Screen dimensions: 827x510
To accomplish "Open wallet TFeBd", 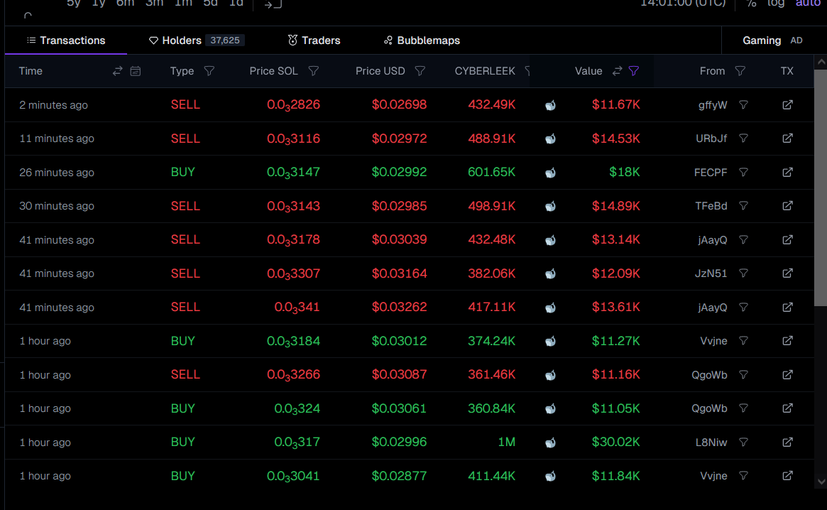I will click(711, 206).
